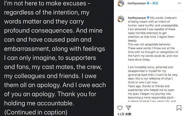The image size is (183, 116).
Task: View the 4.1万 次赞 likes list
Action: (124, 114)
